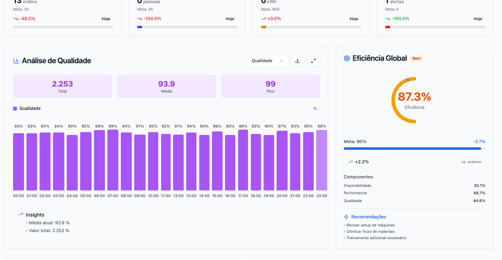Click the trend icon beside Insights
502x260 pixels.
(20, 214)
